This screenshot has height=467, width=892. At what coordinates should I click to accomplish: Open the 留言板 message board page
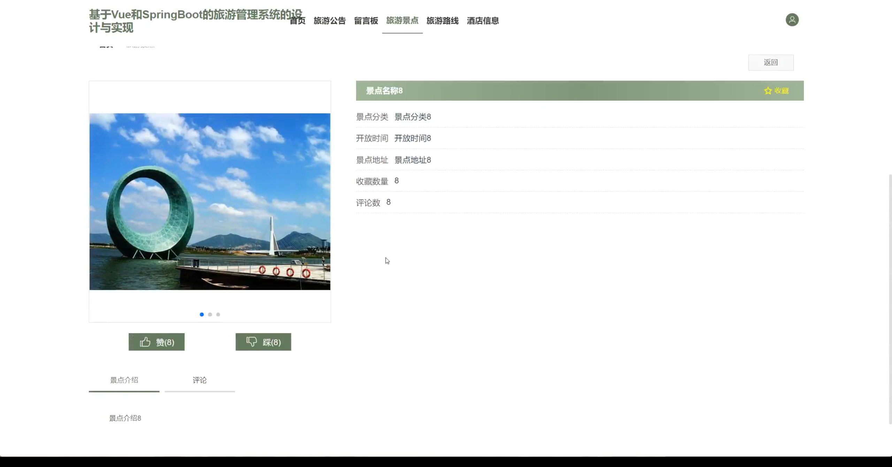(366, 21)
